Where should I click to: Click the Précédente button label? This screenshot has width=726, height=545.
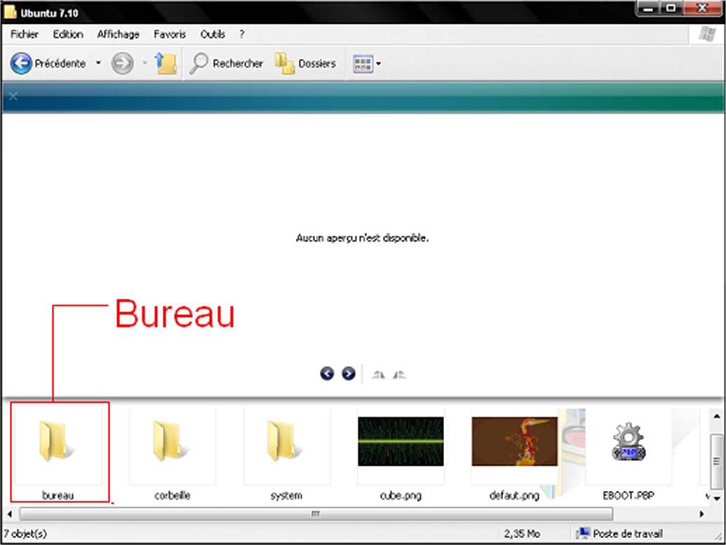60,63
